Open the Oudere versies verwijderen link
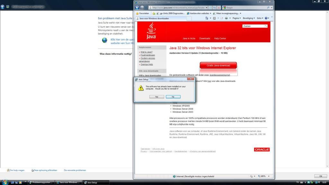 click(x=147, y=60)
